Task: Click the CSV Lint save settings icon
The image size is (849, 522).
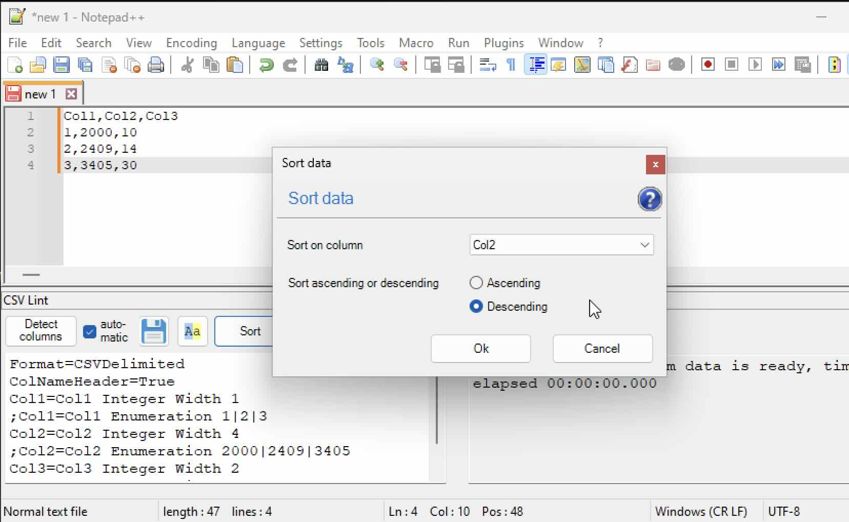Action: pyautogui.click(x=153, y=331)
